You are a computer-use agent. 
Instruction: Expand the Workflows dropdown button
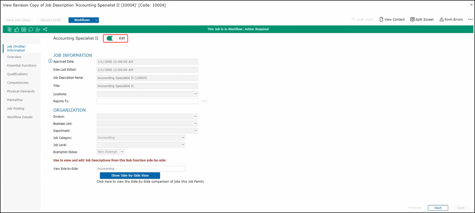(84, 20)
